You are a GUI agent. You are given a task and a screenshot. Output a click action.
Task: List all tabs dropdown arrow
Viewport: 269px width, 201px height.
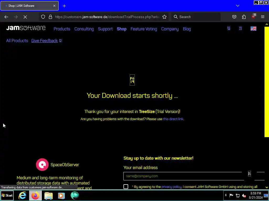pyautogui.click(x=237, y=6)
